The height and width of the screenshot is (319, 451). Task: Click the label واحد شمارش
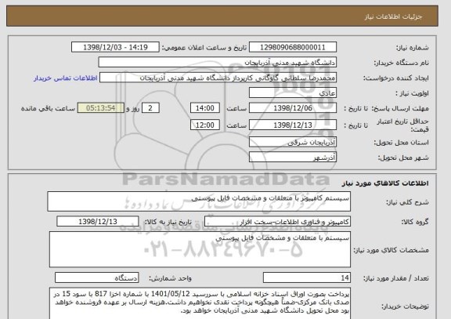point(170,278)
